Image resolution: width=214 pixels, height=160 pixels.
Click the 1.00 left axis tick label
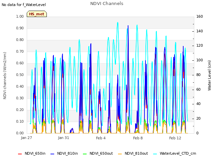[x=20, y=16]
